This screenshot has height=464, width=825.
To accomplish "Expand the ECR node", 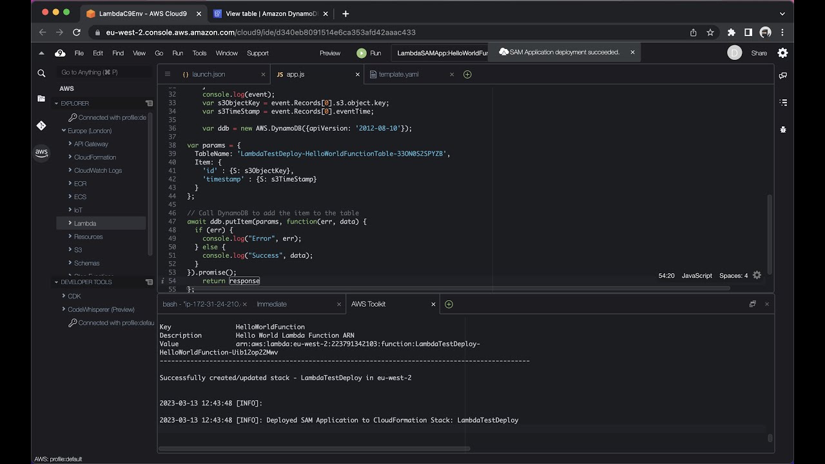I will [70, 184].
